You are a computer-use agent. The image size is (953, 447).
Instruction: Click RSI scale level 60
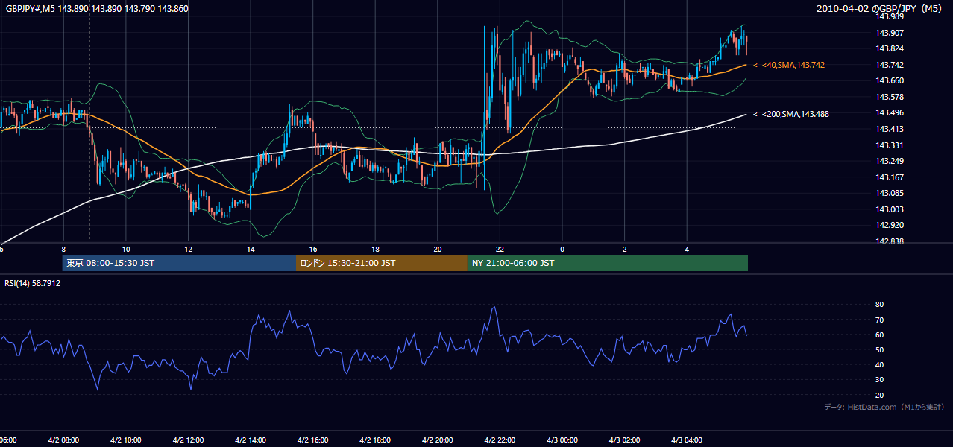point(880,335)
